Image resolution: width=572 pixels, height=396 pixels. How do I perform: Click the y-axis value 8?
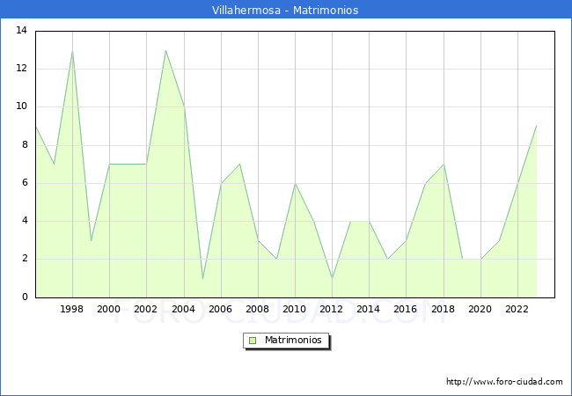point(25,145)
